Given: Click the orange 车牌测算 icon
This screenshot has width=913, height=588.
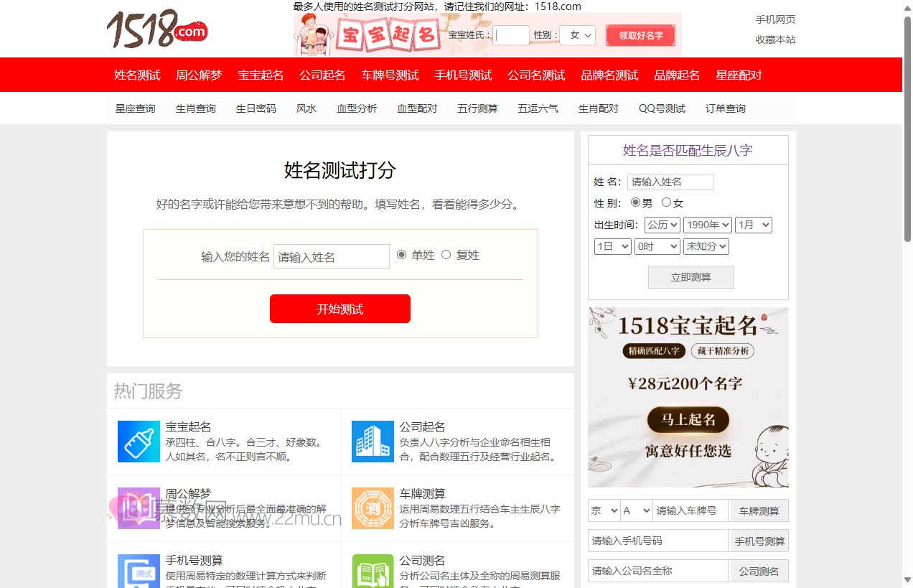Looking at the screenshot, I should (373, 508).
